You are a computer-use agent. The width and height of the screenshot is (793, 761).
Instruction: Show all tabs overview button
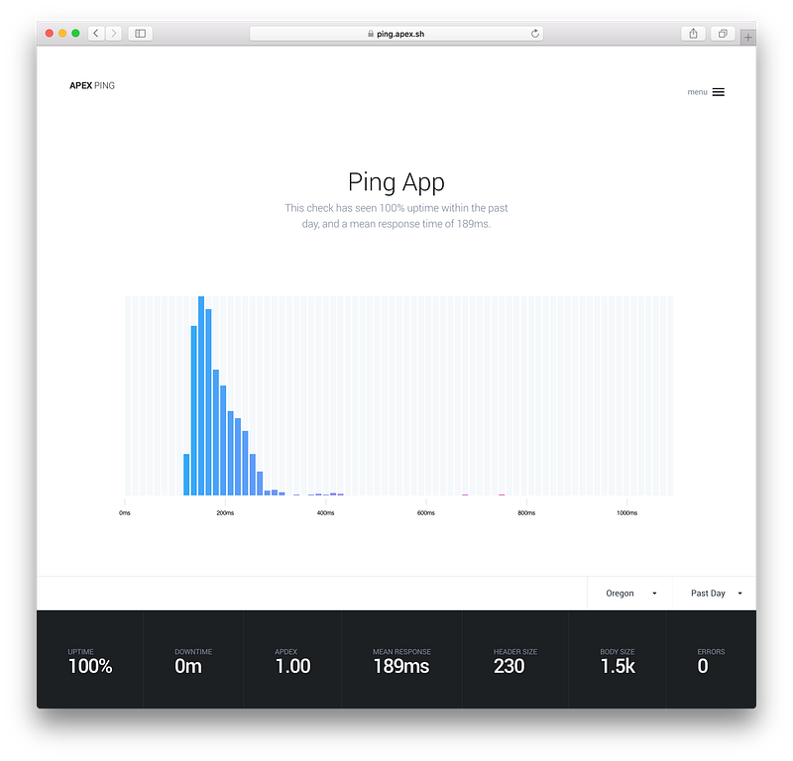click(723, 34)
